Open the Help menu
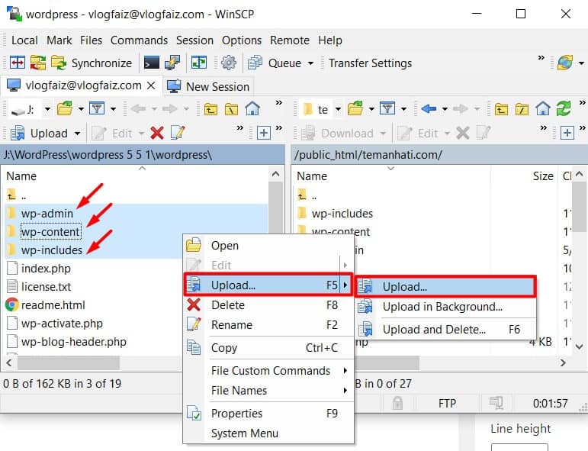588x451 pixels. (x=330, y=40)
